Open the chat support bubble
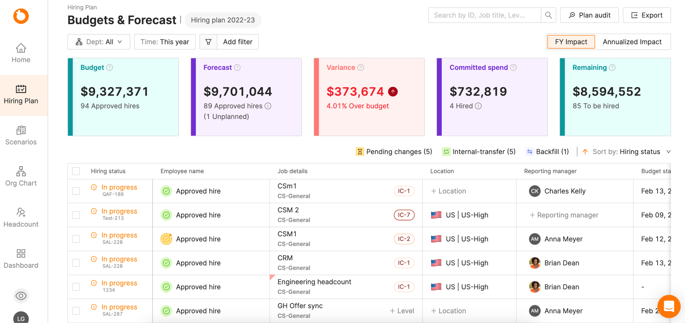 tap(669, 306)
